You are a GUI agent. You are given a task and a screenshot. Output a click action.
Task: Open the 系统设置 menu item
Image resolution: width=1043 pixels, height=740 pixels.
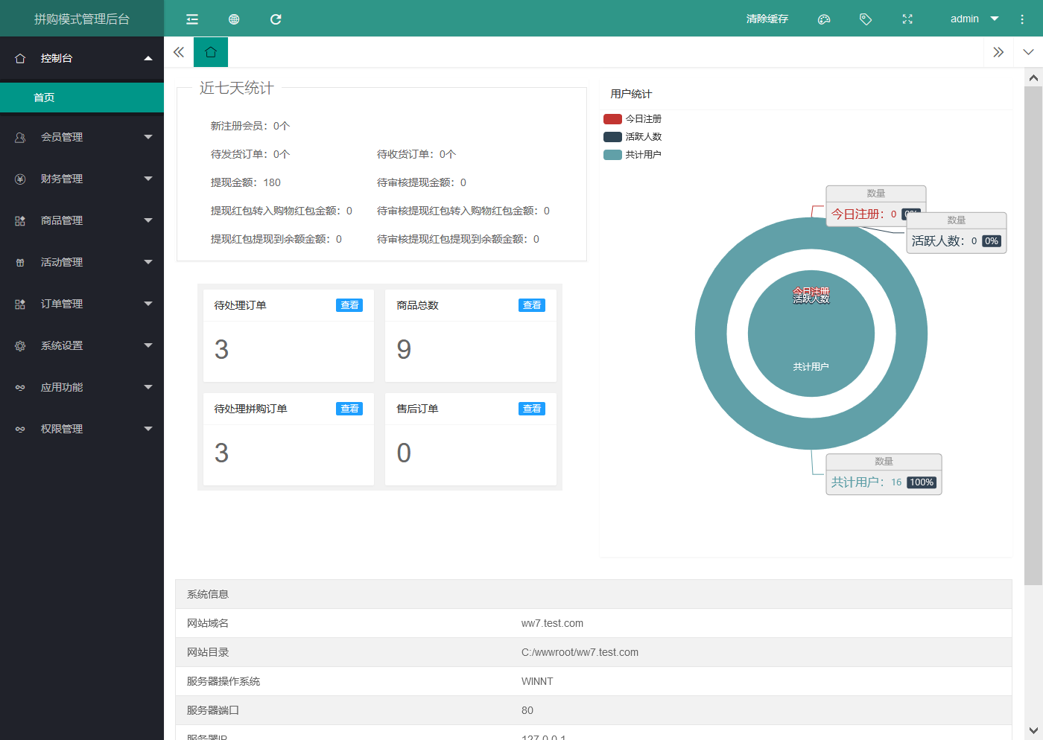pyautogui.click(x=82, y=345)
